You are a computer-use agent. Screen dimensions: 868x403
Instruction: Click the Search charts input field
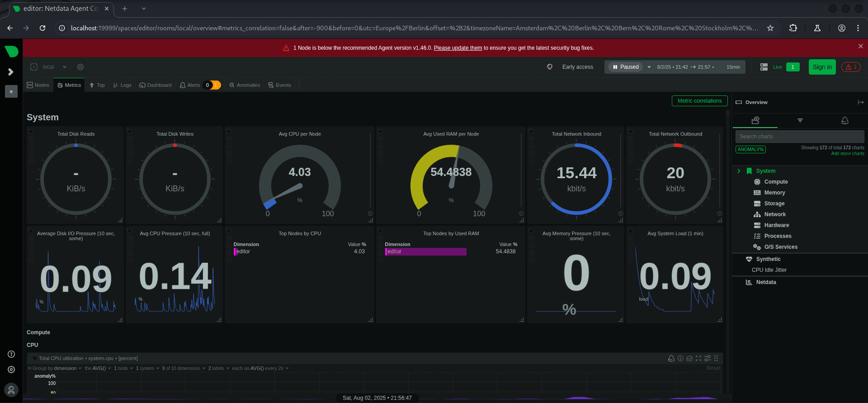pyautogui.click(x=799, y=137)
